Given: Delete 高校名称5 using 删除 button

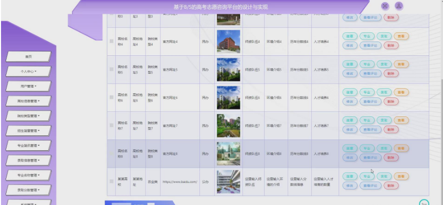Looking at the screenshot, I should tap(391, 73).
